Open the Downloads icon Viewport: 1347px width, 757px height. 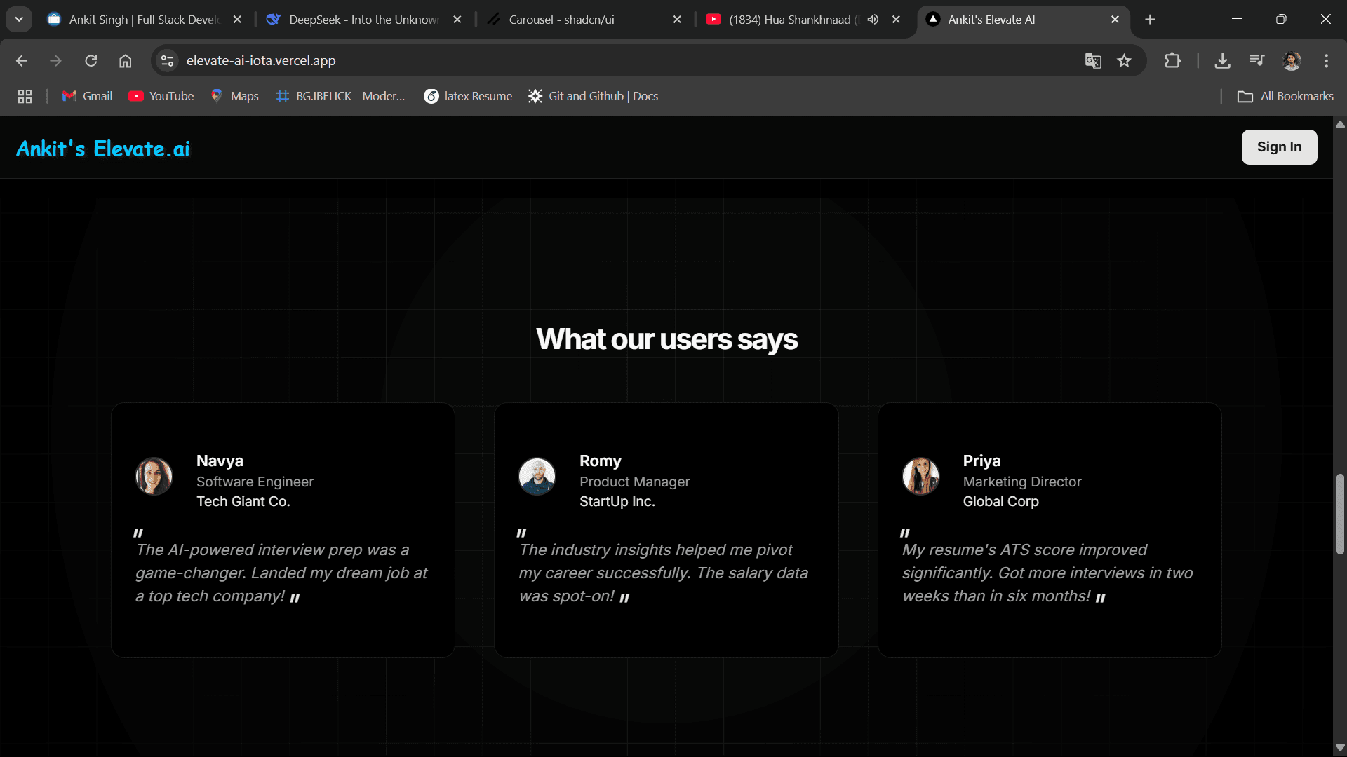1223,61
